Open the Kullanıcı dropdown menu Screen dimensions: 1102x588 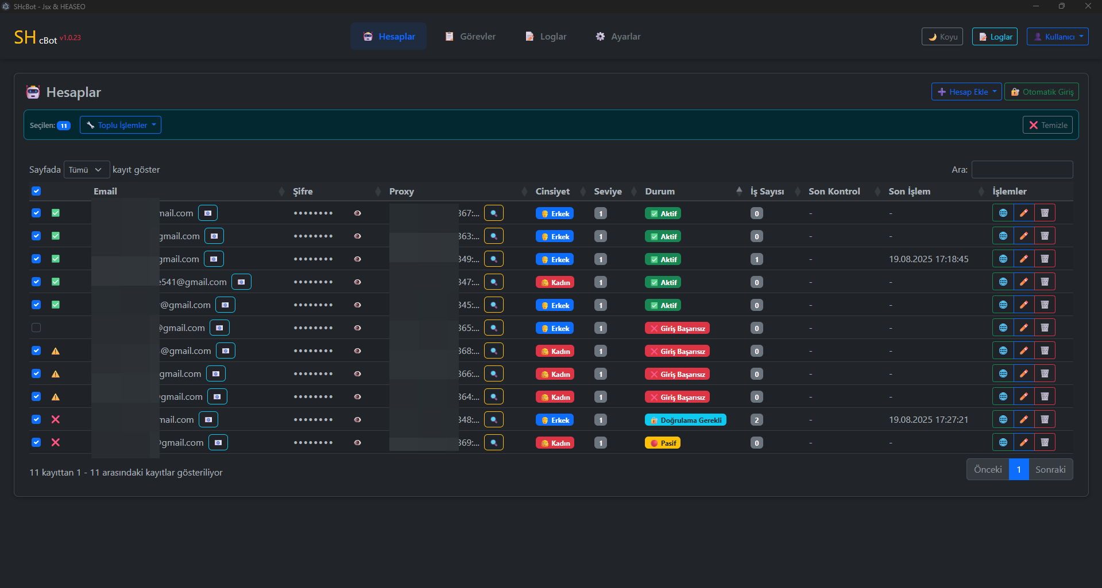pos(1057,37)
